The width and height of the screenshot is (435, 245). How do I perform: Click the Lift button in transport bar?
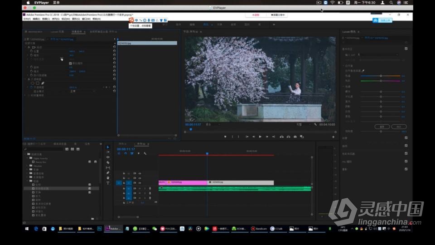[281, 137]
